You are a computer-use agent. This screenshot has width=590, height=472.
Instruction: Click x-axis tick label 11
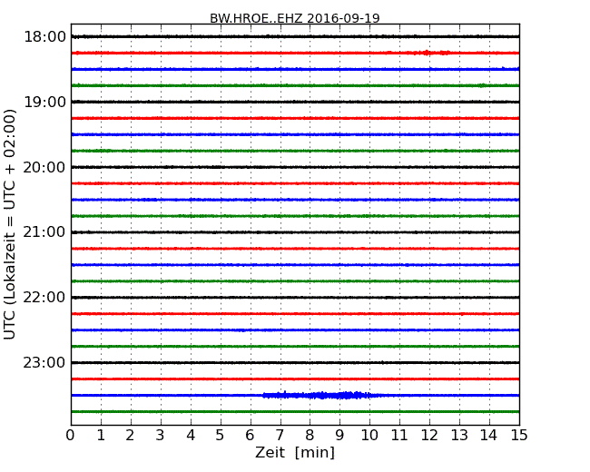399,436
